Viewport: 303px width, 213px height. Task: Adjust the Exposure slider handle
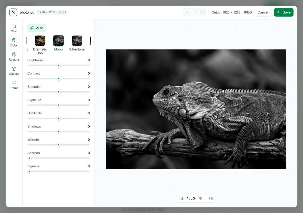click(59, 105)
